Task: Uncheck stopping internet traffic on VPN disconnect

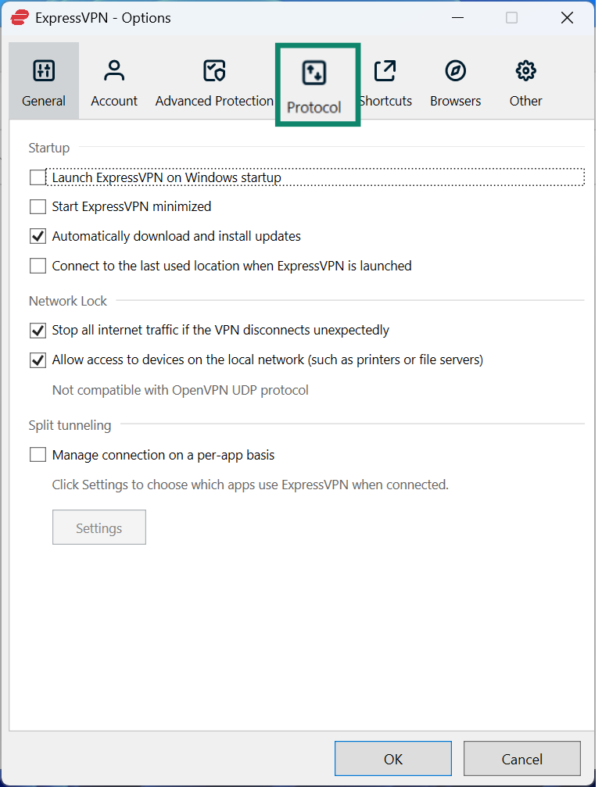Action: click(37, 330)
